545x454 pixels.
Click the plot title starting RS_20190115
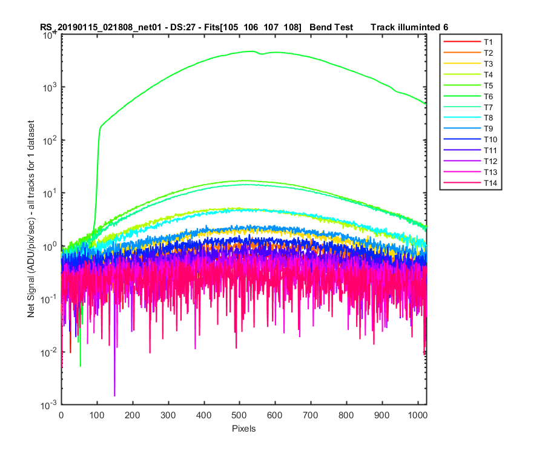pyautogui.click(x=244, y=27)
